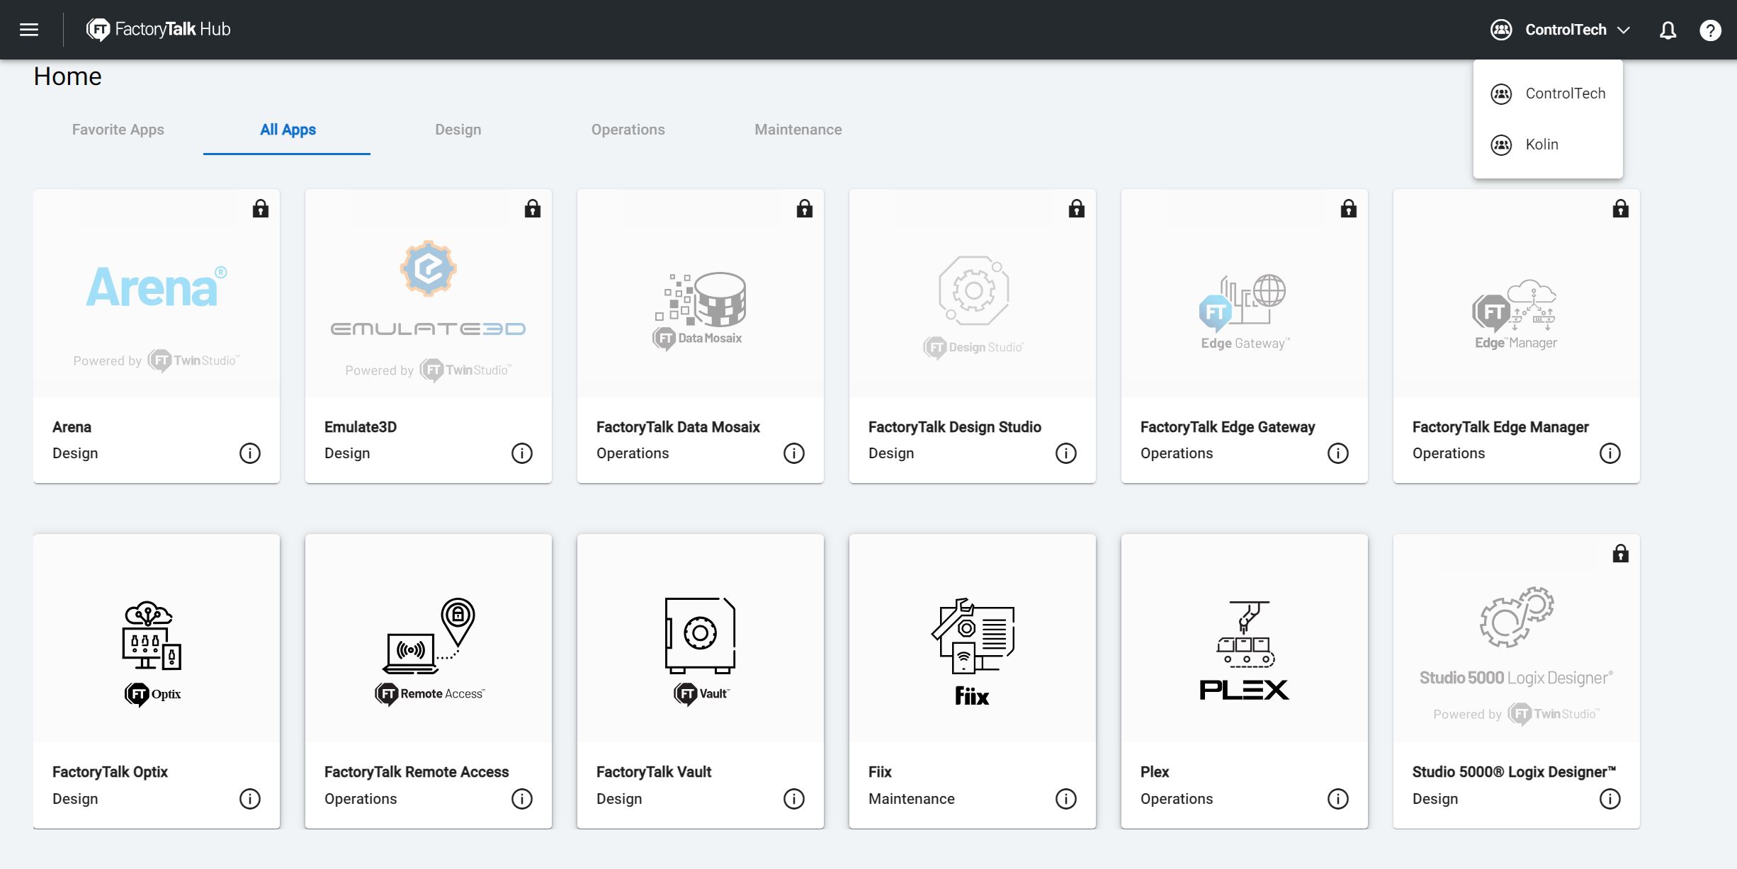Expand the ControlTech organization dropdown

1561,30
